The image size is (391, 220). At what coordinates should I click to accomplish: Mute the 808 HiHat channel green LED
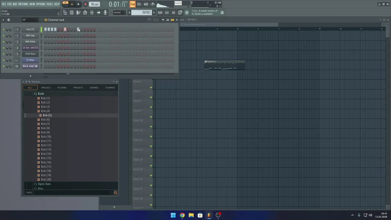pyautogui.click(x=4, y=42)
